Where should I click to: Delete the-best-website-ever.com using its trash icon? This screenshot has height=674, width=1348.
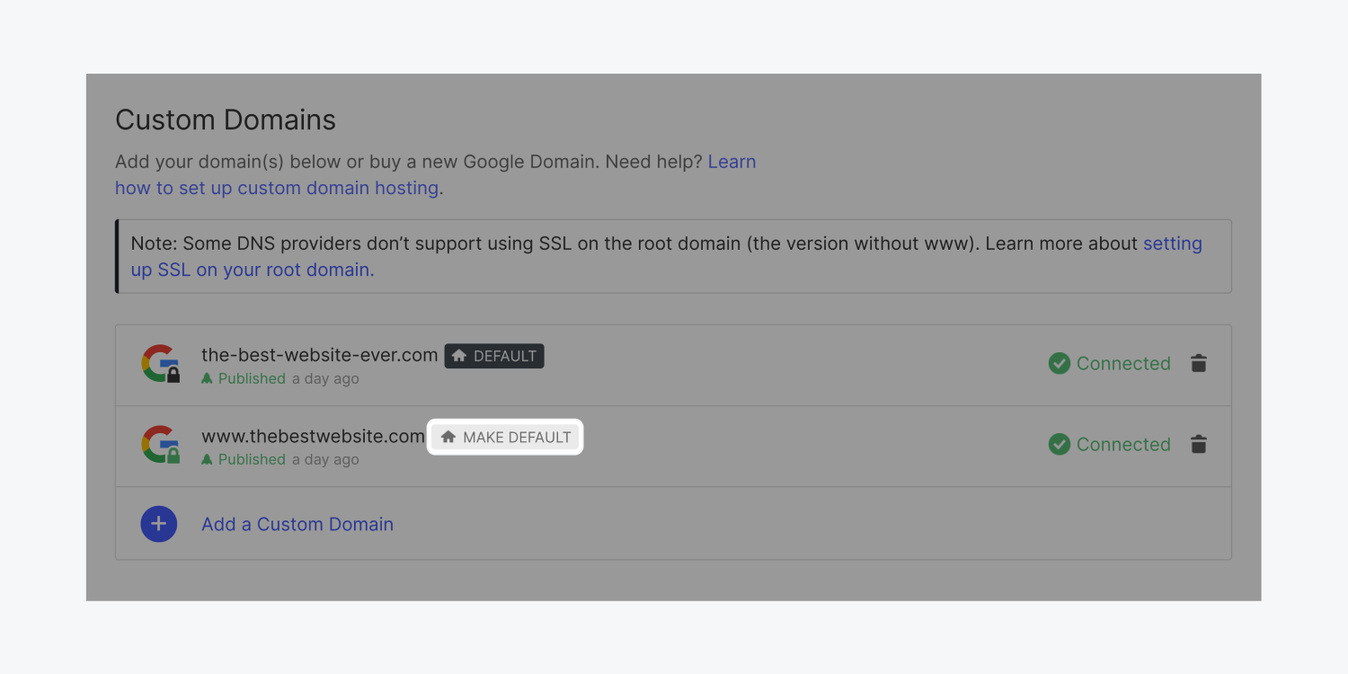click(x=1198, y=363)
